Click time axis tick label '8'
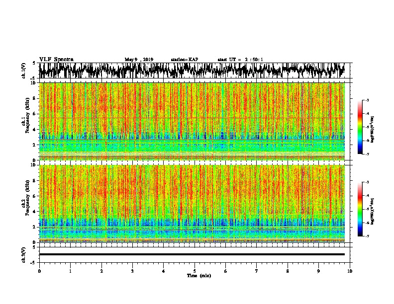 pos(288,271)
